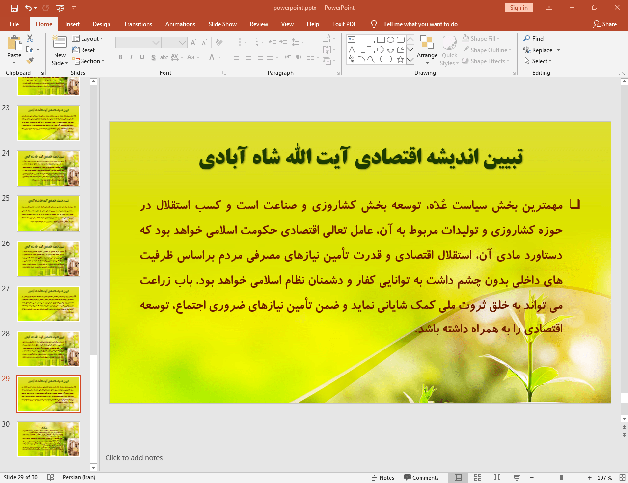628x483 pixels.
Task: Save the presentation using the floppy disk icon
Action: [14, 8]
